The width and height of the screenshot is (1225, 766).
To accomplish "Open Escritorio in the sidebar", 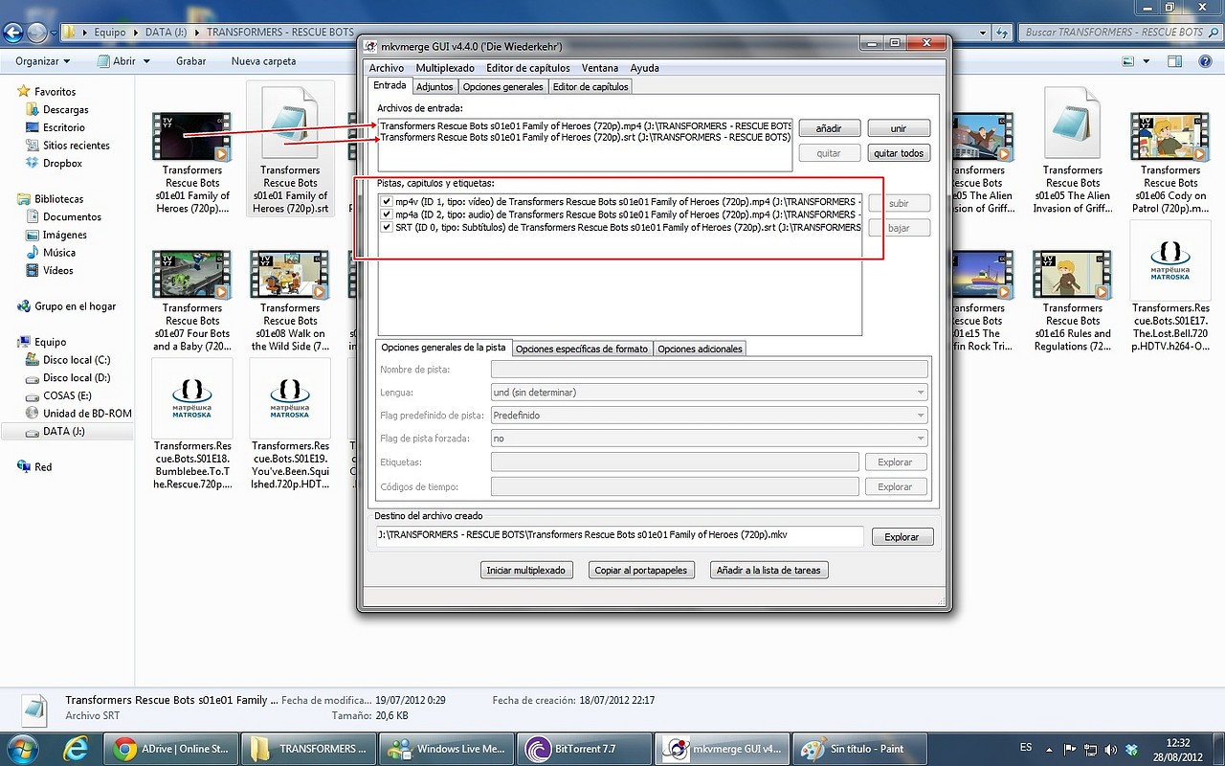I will (63, 127).
